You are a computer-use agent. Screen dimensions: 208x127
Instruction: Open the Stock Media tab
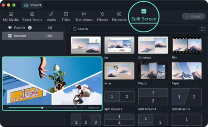(32, 17)
